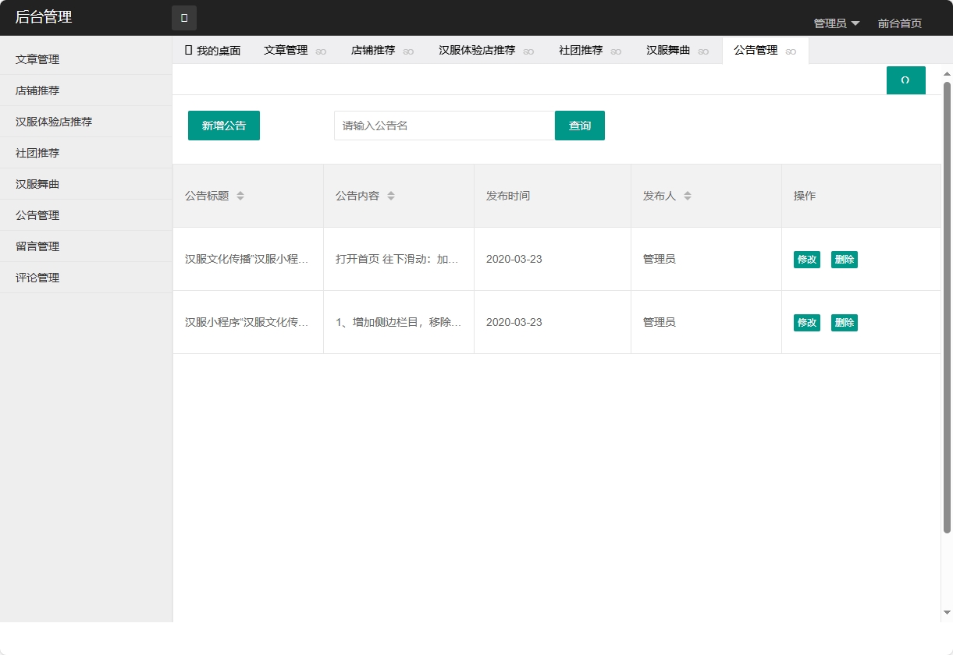
Task: Click 删除 on the second announcement row
Action: (844, 322)
